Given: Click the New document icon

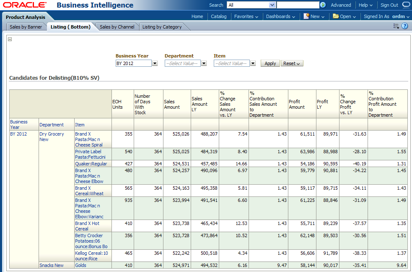Looking at the screenshot, I should [x=306, y=16].
